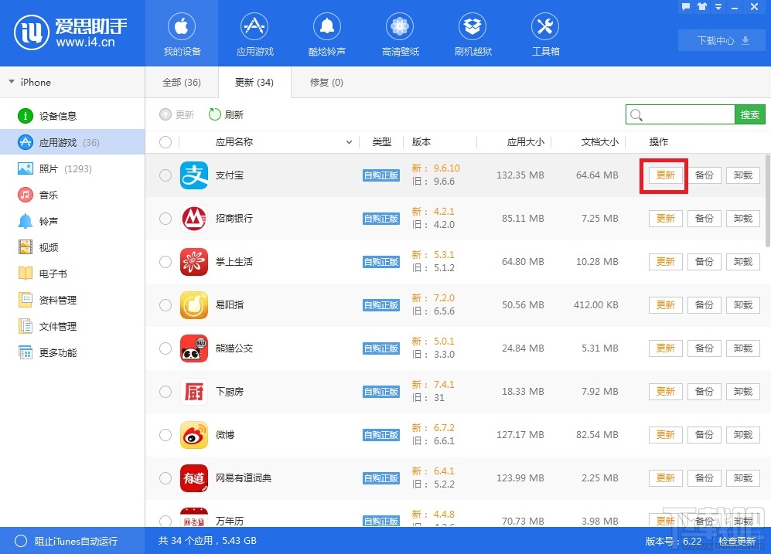
Task: Toggle the select-all circle in table header
Action: [165, 142]
